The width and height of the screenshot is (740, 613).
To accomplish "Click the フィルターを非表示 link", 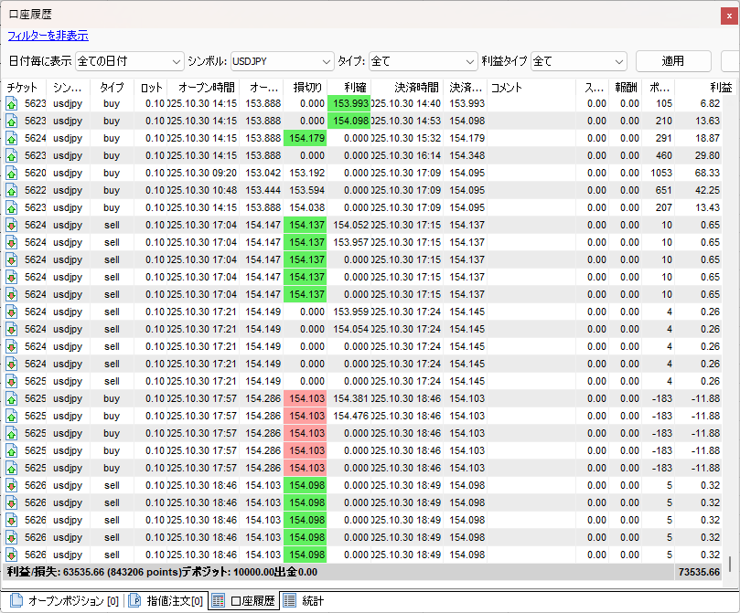I will coord(48,36).
